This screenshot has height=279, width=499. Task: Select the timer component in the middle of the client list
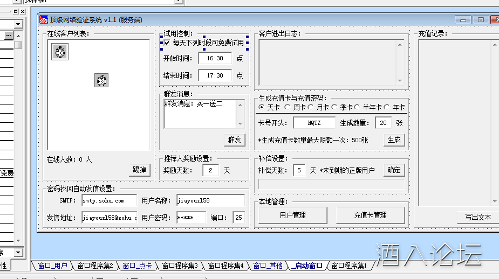(x=102, y=80)
